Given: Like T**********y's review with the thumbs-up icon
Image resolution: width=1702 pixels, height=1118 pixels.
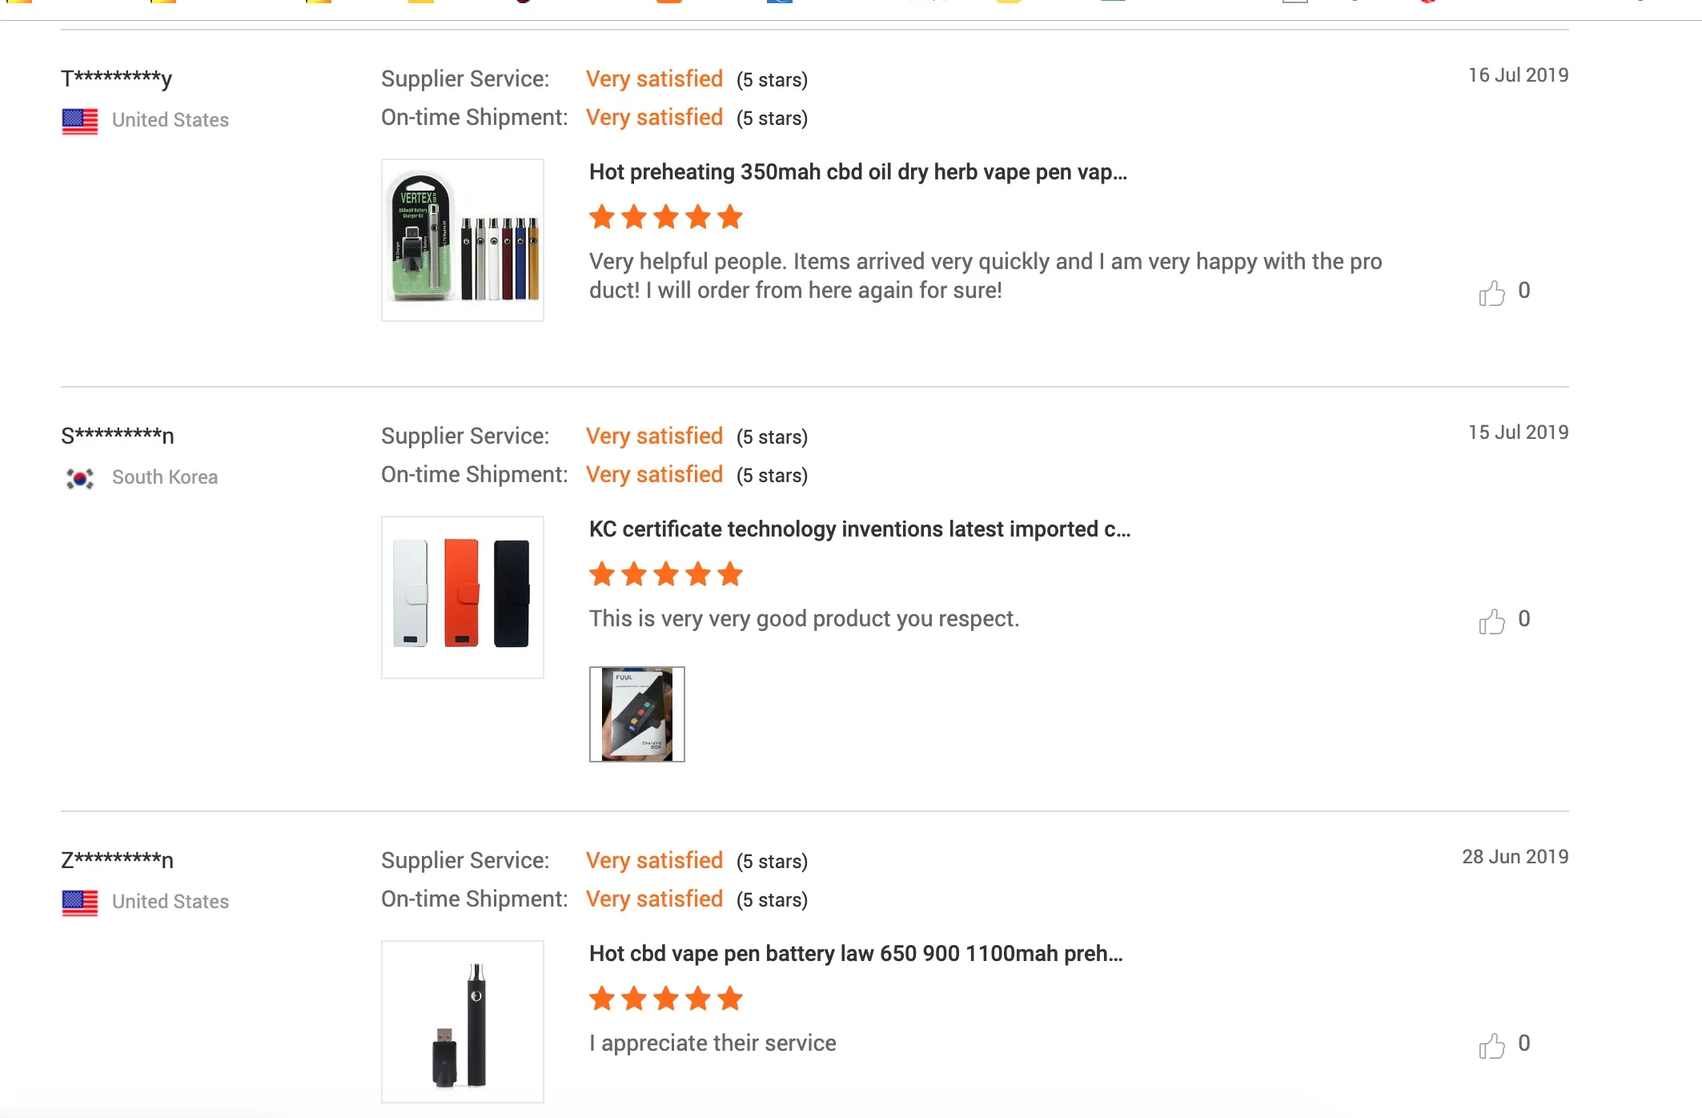Looking at the screenshot, I should [1491, 293].
